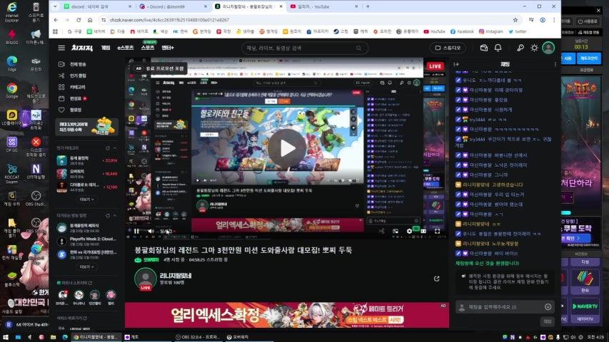This screenshot has height=342, width=609.
Task: Mute the player volume
Action: click(151, 231)
